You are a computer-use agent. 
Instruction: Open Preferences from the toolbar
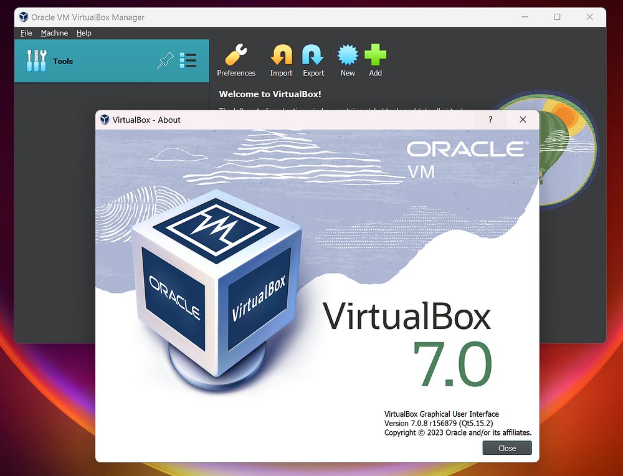coord(236,60)
